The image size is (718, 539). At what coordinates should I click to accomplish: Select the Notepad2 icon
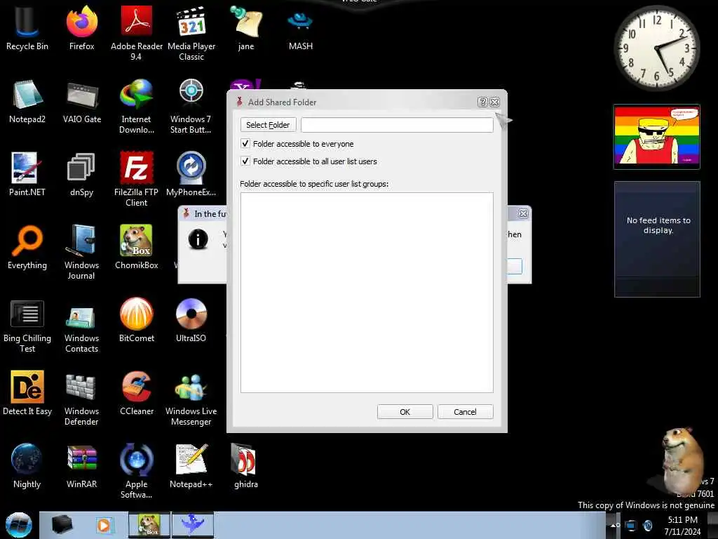[27, 102]
